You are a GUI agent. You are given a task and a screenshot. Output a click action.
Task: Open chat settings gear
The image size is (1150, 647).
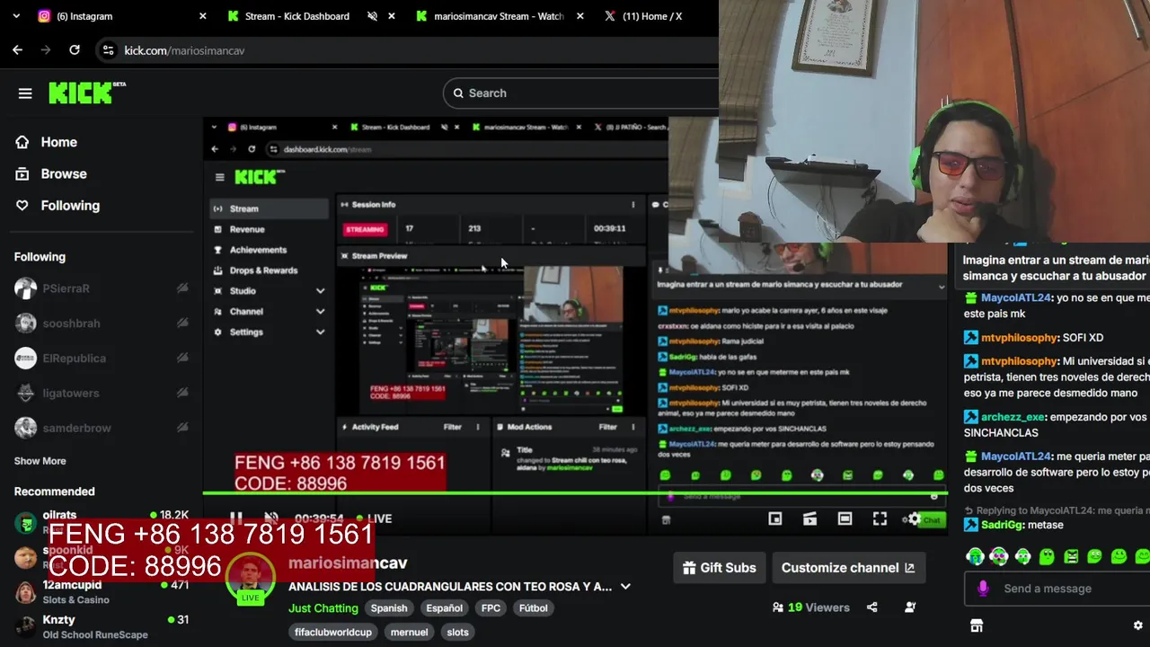[1137, 625]
